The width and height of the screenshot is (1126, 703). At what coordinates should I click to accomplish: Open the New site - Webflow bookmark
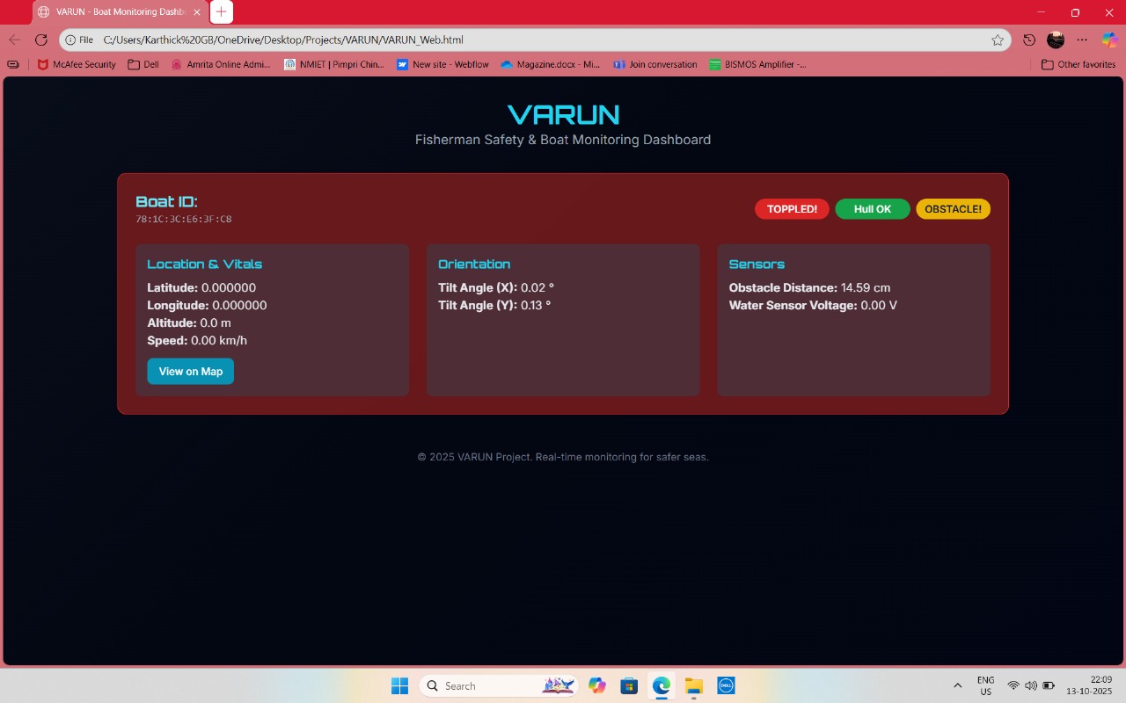click(x=442, y=64)
